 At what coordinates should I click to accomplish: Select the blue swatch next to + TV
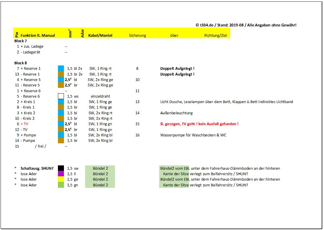(61, 124)
